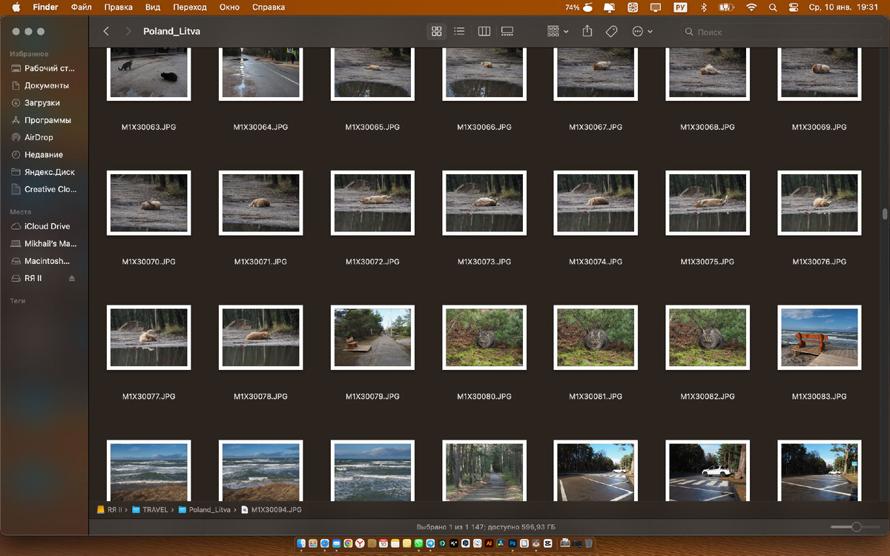
Task: Click the Share toolbar icon
Action: point(587,31)
